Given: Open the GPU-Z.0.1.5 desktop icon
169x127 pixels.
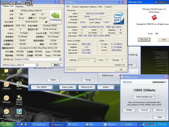Looking at the screenshot, I should click(19, 72).
